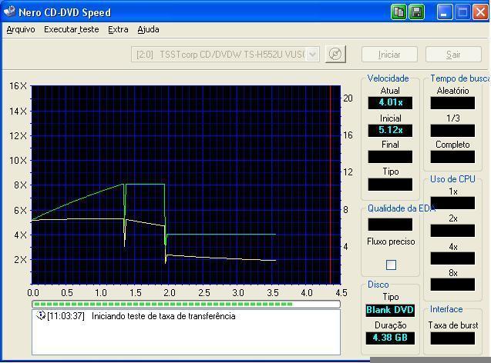
Task: Open the TSSTcorp drive selection dropdown
Action: pyautogui.click(x=312, y=54)
